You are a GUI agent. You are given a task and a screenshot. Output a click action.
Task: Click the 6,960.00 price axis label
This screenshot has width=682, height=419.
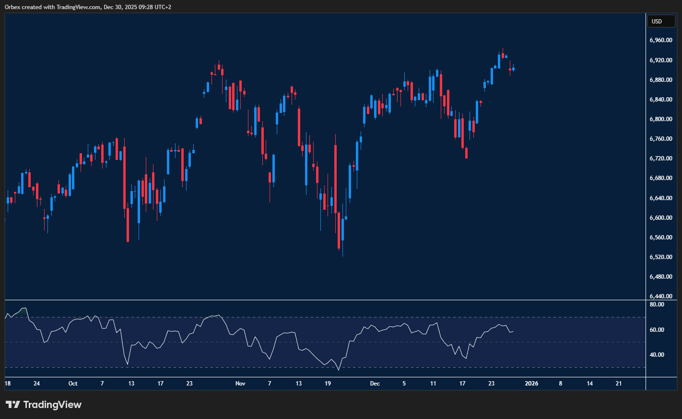pos(660,40)
